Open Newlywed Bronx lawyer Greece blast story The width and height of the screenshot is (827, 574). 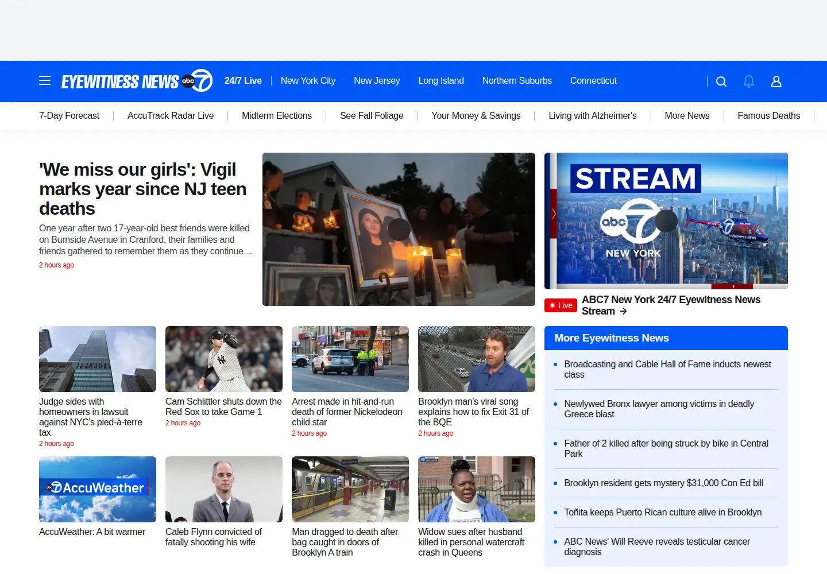(x=659, y=409)
